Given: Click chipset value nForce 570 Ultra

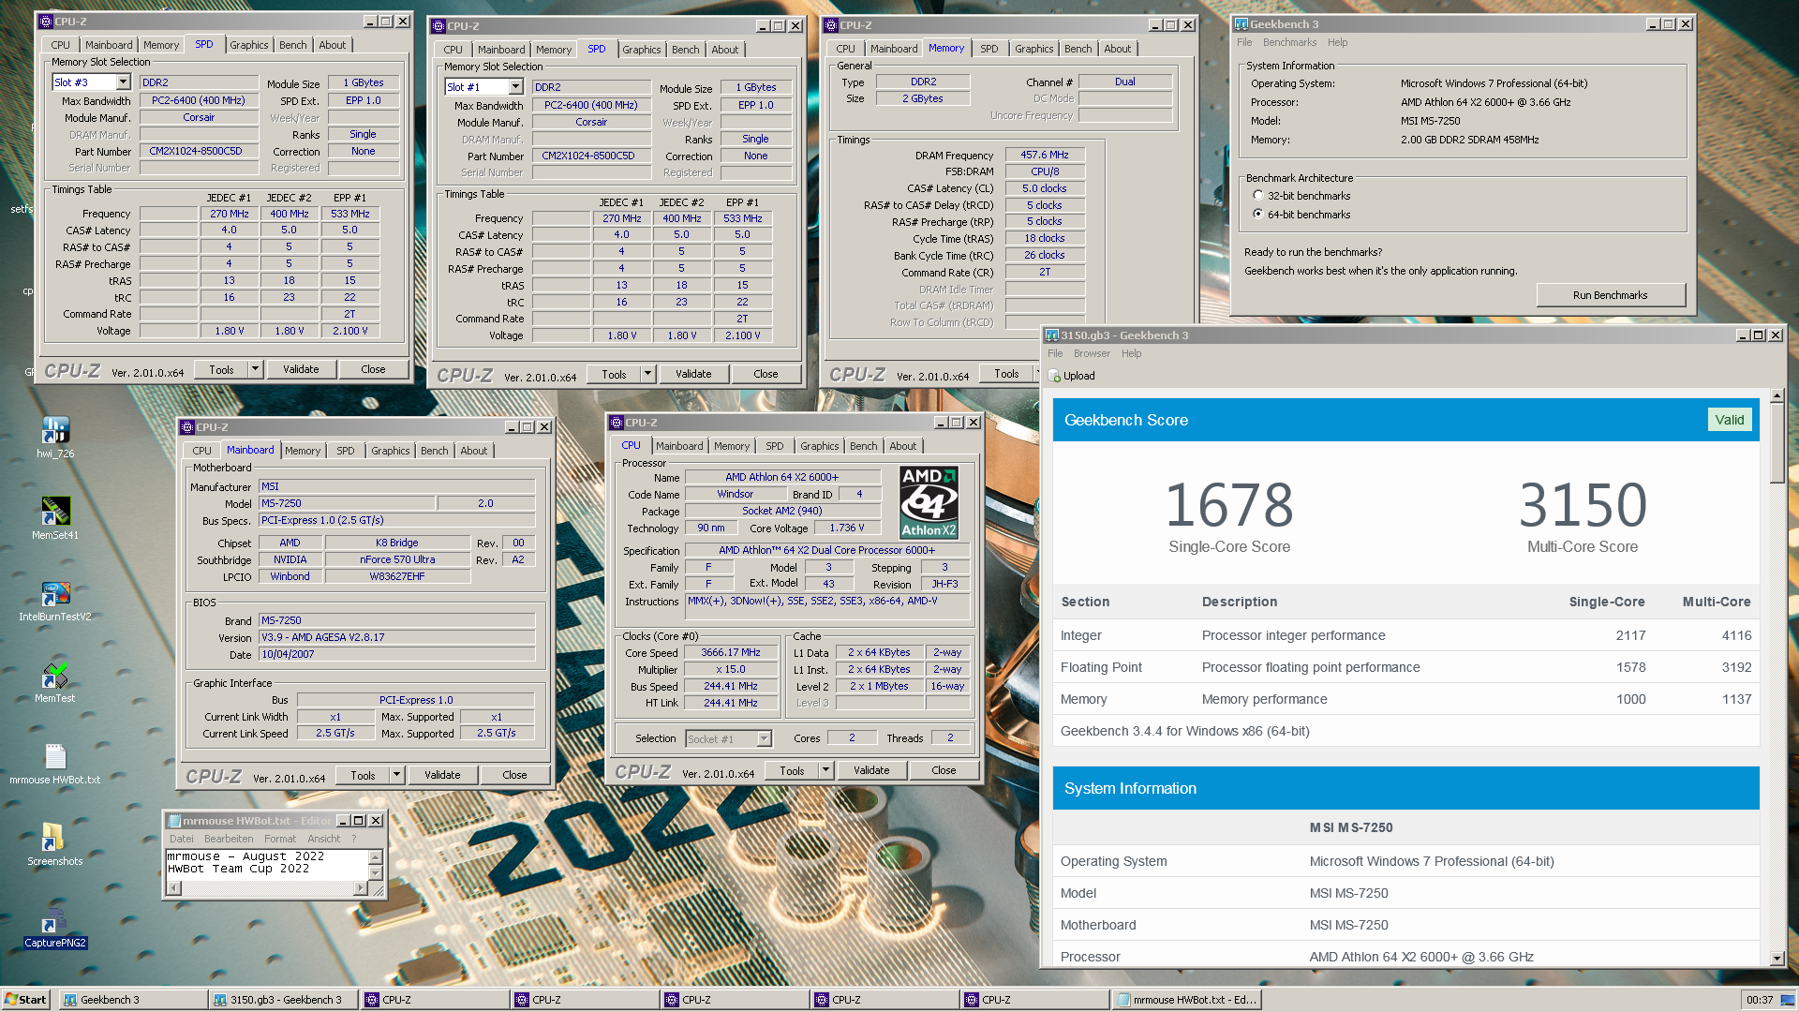Looking at the screenshot, I should pos(397,559).
